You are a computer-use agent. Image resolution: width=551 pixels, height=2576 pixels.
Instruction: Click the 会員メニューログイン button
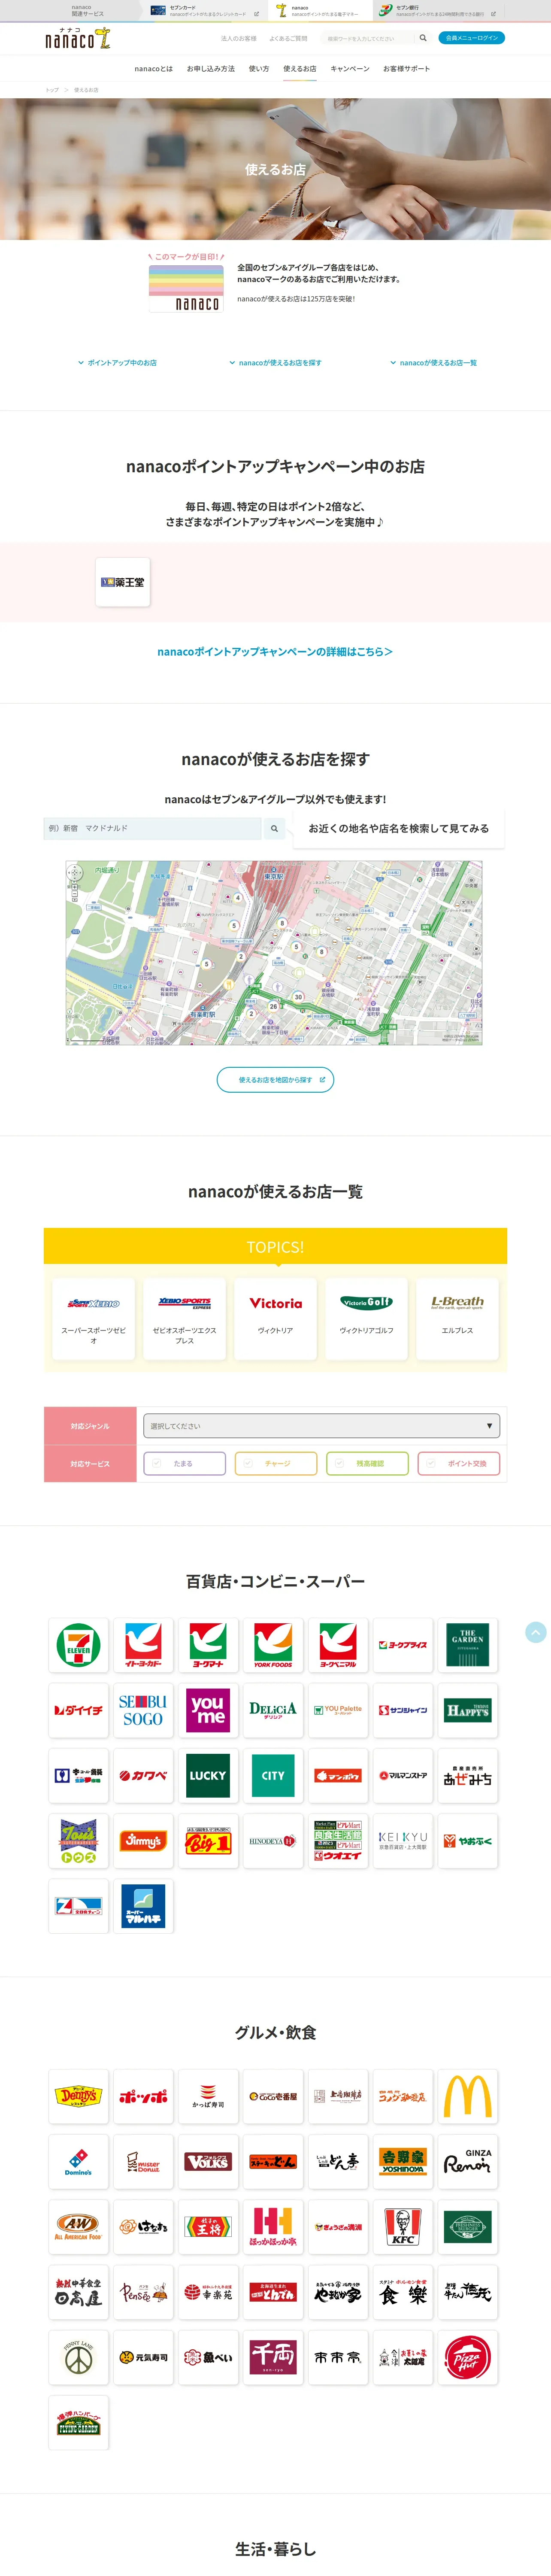coord(471,38)
